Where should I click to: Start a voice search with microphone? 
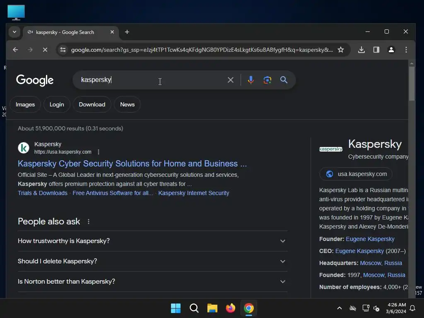point(251,80)
